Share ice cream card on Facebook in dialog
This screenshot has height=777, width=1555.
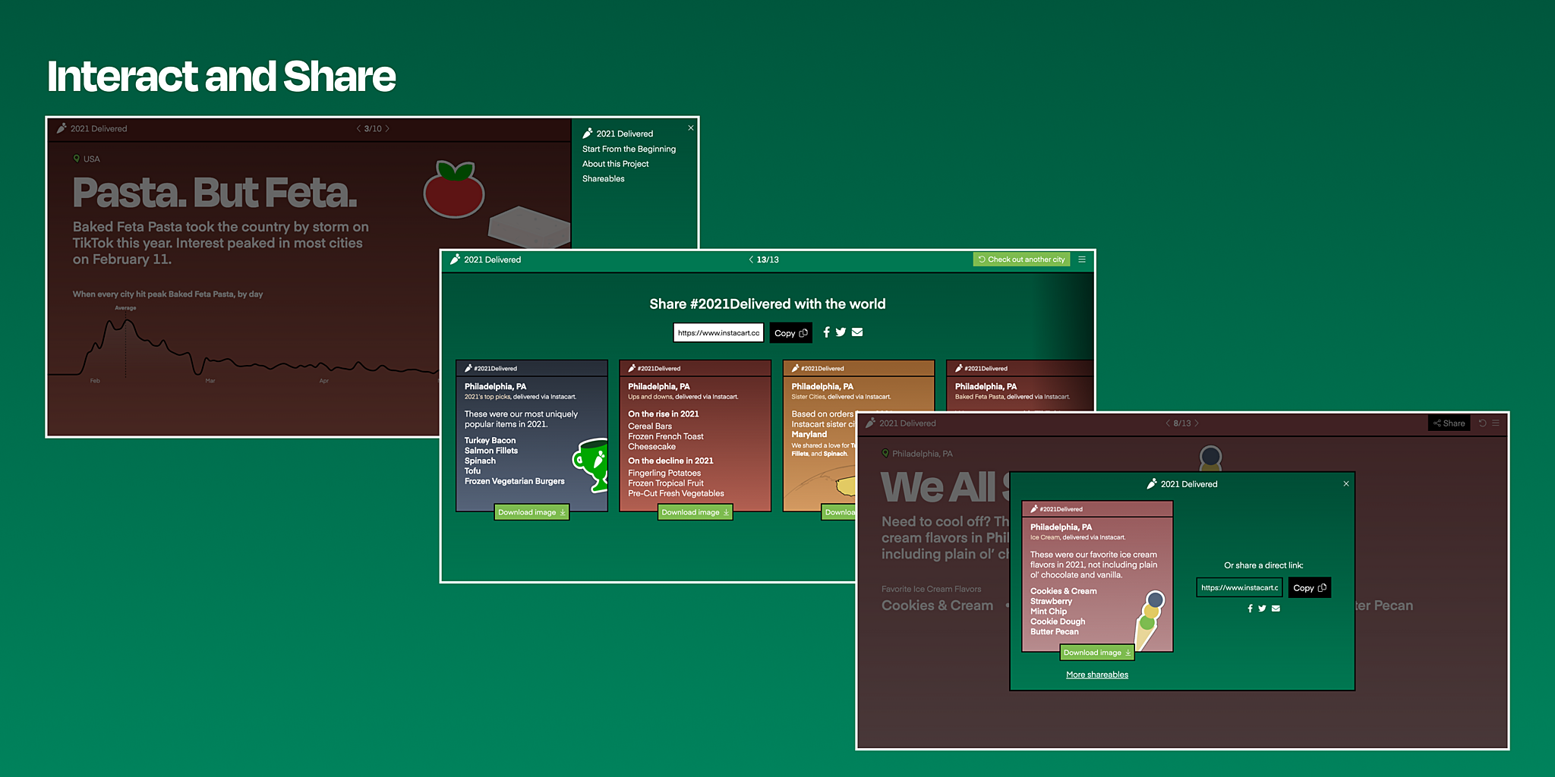point(1250,609)
